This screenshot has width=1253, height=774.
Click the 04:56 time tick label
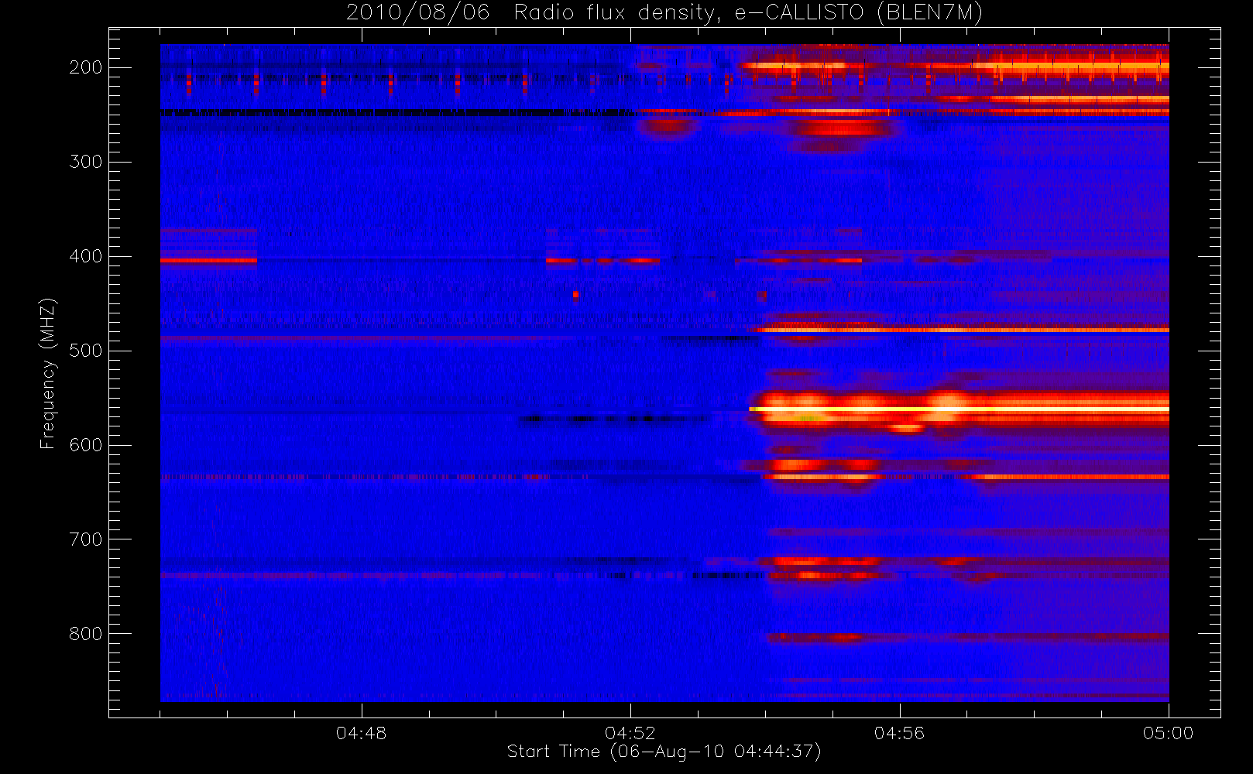(x=899, y=733)
